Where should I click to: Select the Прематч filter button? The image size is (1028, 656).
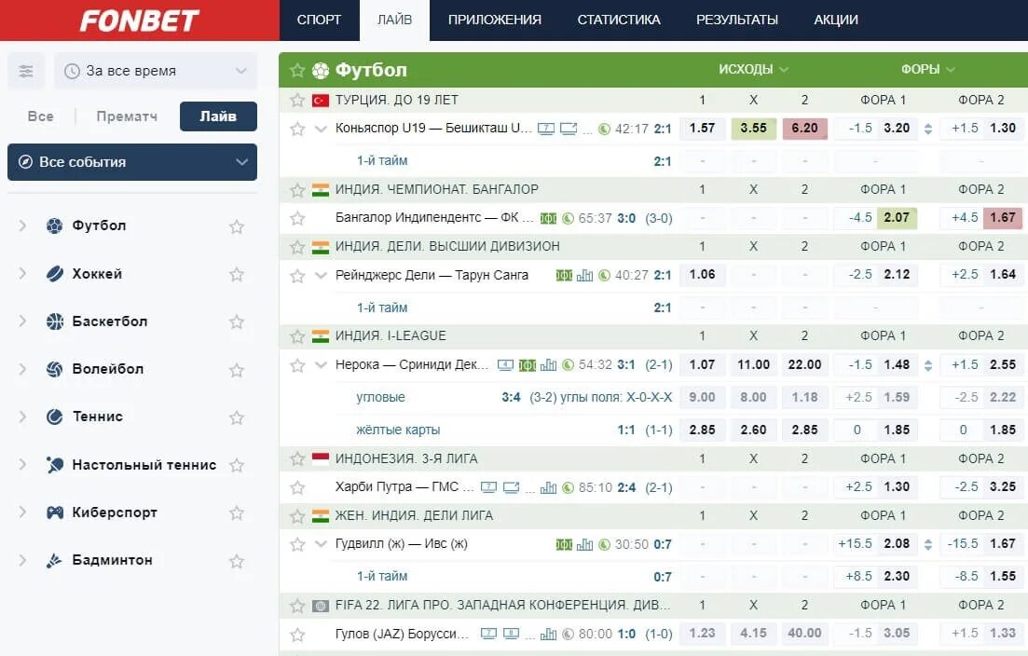click(127, 116)
